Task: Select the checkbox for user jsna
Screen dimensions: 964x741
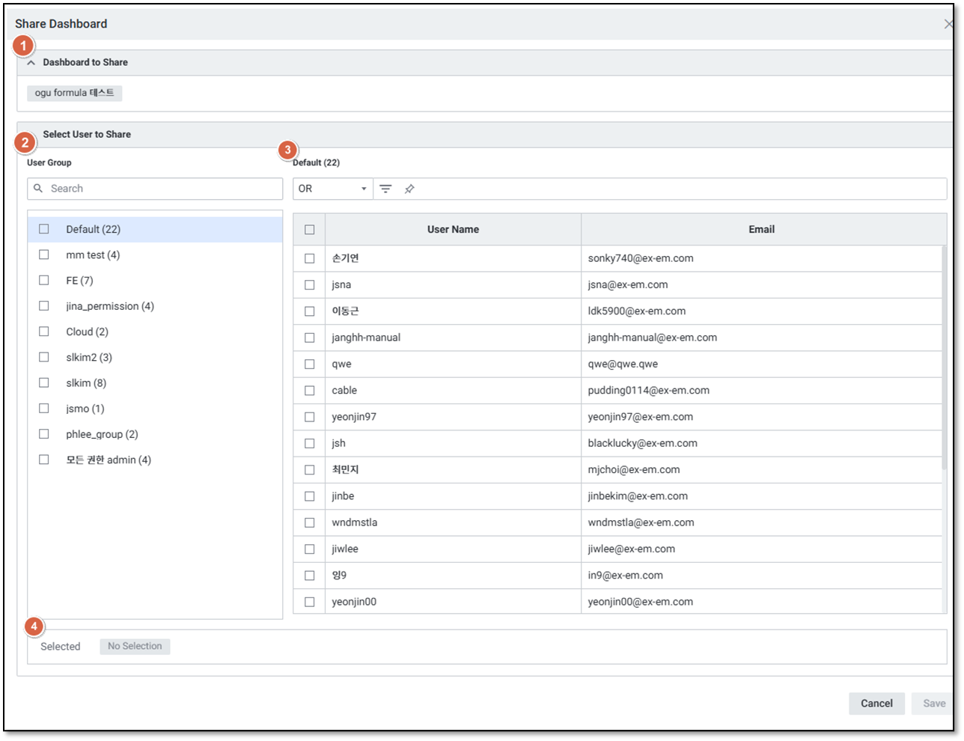Action: pyautogui.click(x=309, y=285)
